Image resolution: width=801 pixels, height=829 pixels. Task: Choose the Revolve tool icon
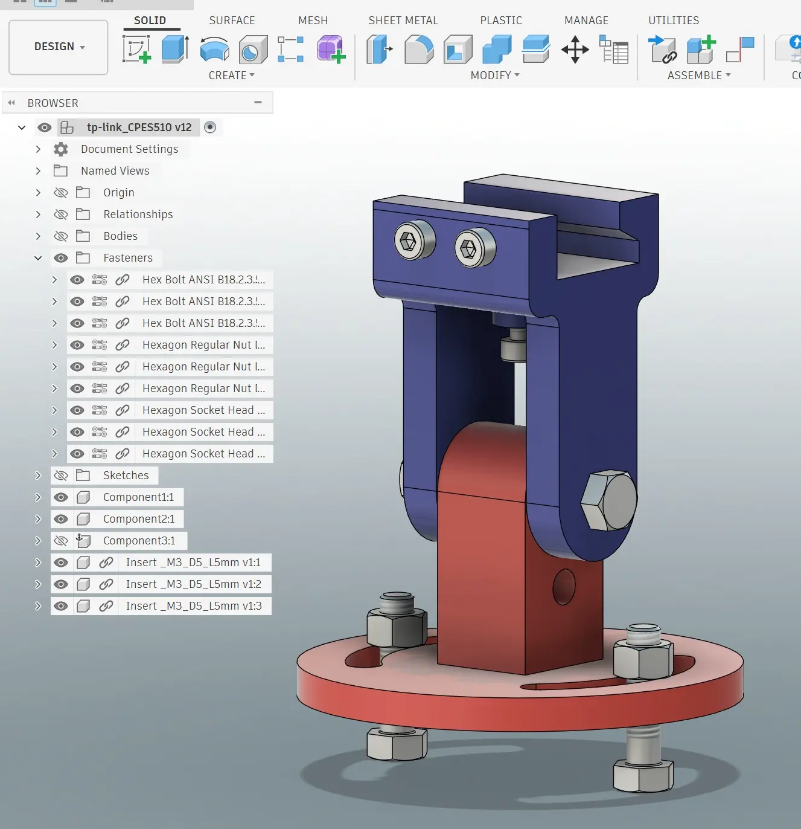click(x=214, y=49)
